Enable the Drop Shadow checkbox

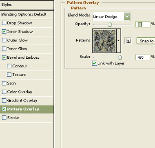click(x=4, y=23)
